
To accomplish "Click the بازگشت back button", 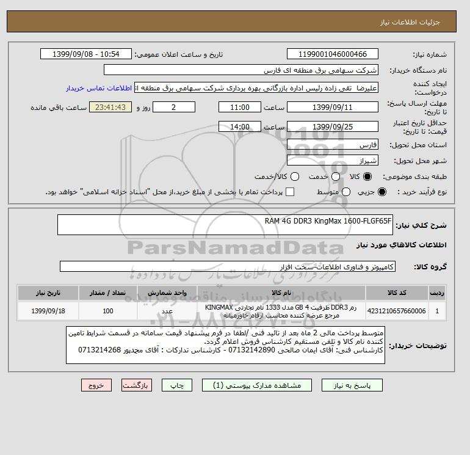I will [137, 385].
